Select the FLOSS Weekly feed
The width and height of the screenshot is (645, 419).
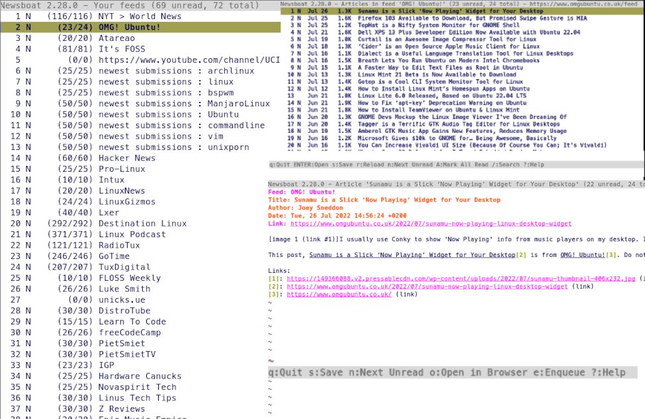130,278
